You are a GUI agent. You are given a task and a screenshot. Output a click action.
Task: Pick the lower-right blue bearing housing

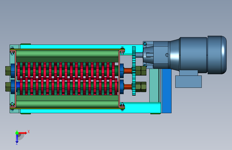click(x=122, y=87)
